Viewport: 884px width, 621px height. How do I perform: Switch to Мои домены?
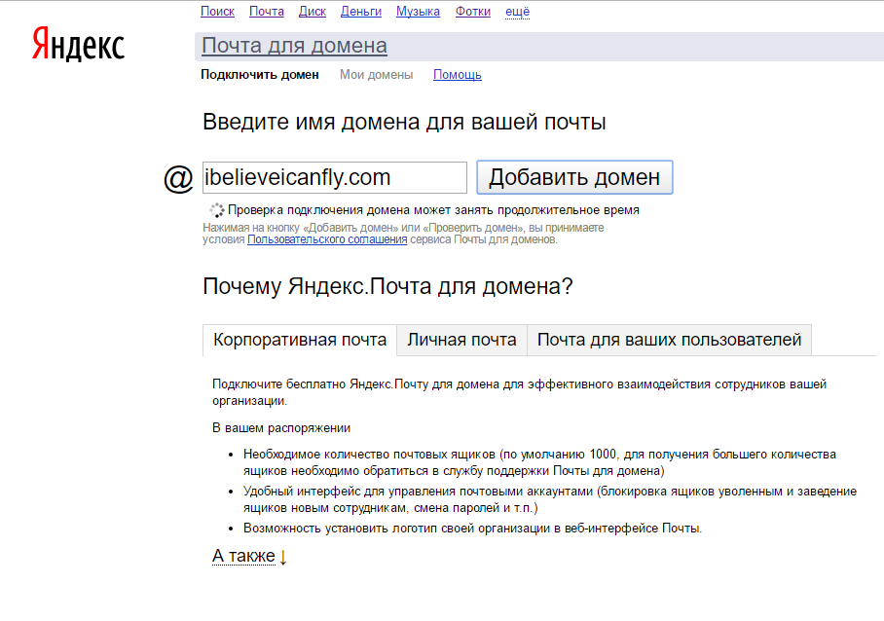click(376, 74)
